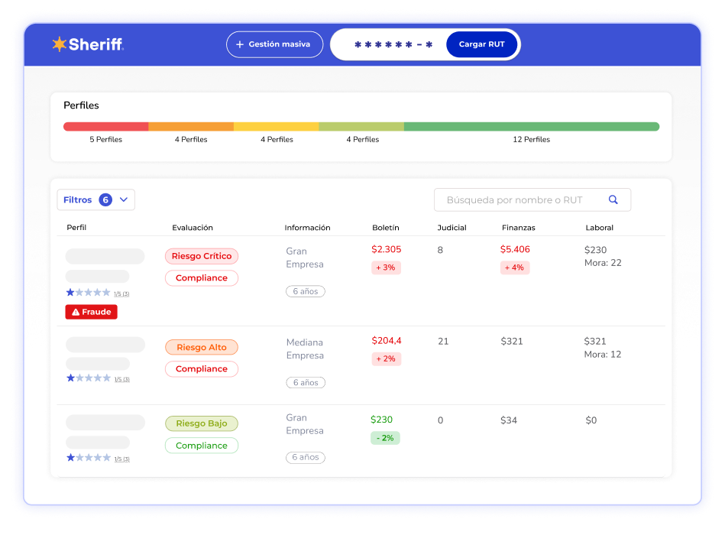Image resolution: width=725 pixels, height=535 pixels.
Task: Select the green 12 Perfiles segment
Action: (x=531, y=127)
